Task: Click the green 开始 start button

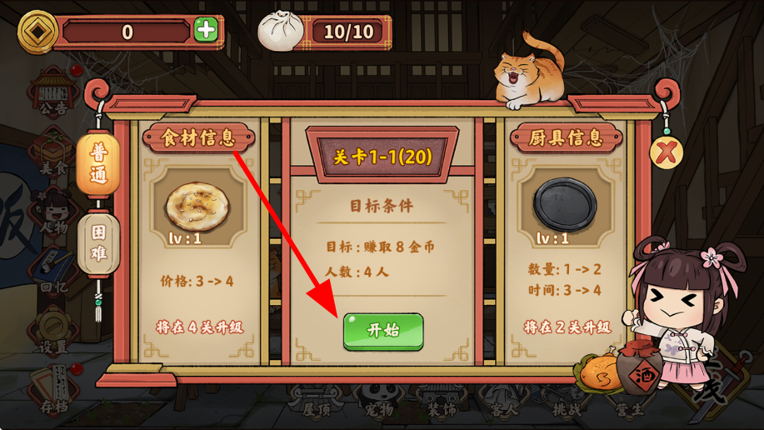Action: (x=383, y=332)
